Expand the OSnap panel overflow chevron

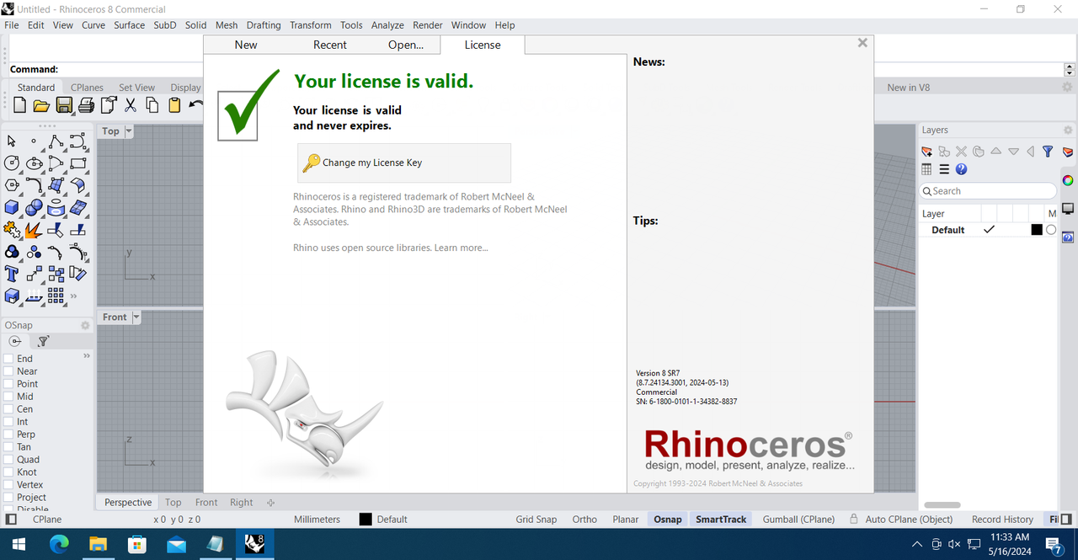pyautogui.click(x=86, y=357)
